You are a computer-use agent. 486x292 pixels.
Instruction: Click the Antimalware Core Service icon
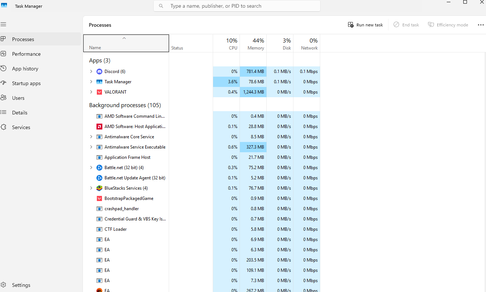click(x=99, y=137)
